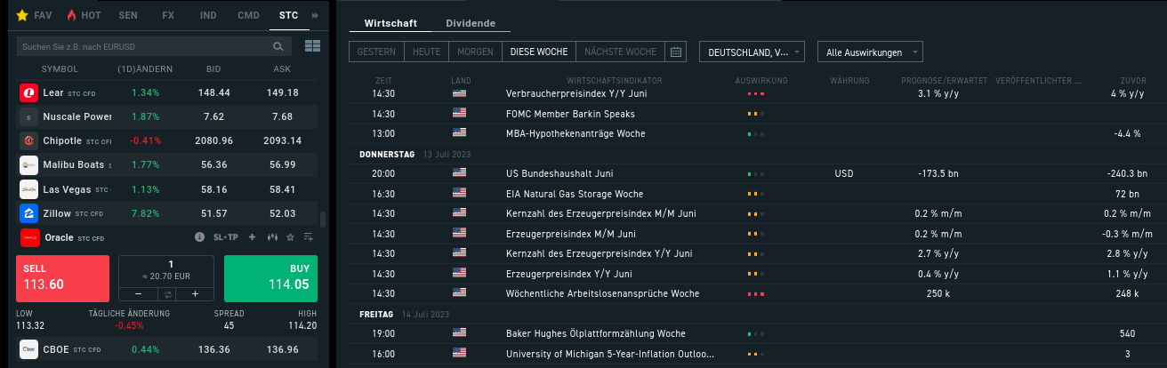Click ZEIT column header in calendar

click(x=384, y=81)
